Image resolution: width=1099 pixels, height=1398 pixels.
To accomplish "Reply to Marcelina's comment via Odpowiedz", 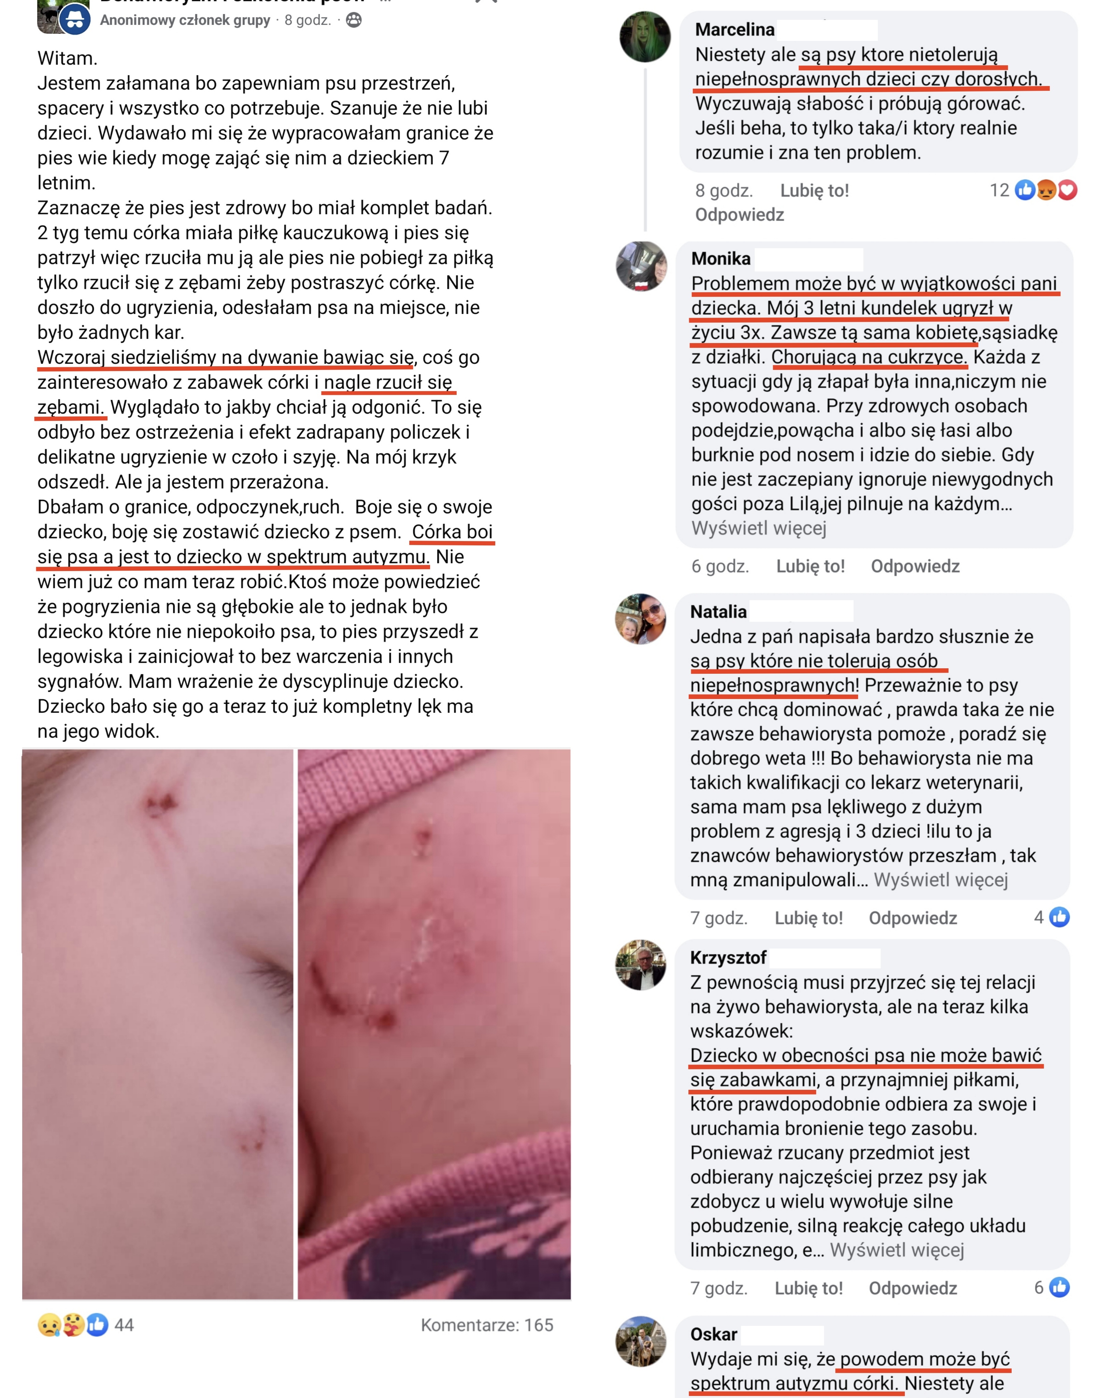I will [x=739, y=215].
